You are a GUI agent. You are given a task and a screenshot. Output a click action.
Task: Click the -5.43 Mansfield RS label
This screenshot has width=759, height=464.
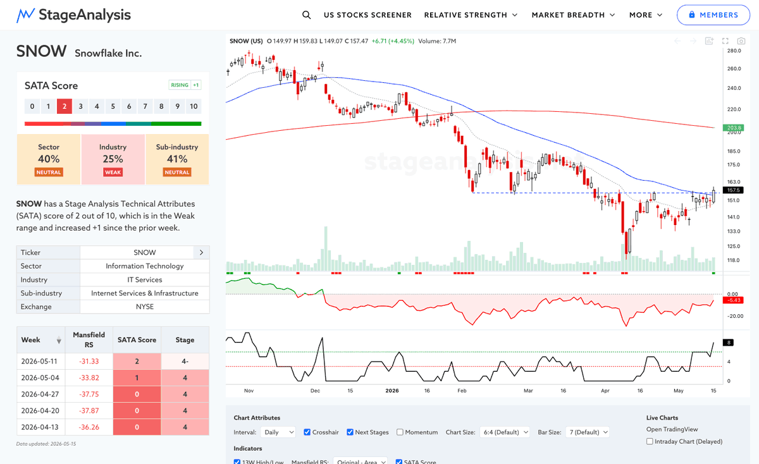pyautogui.click(x=734, y=300)
